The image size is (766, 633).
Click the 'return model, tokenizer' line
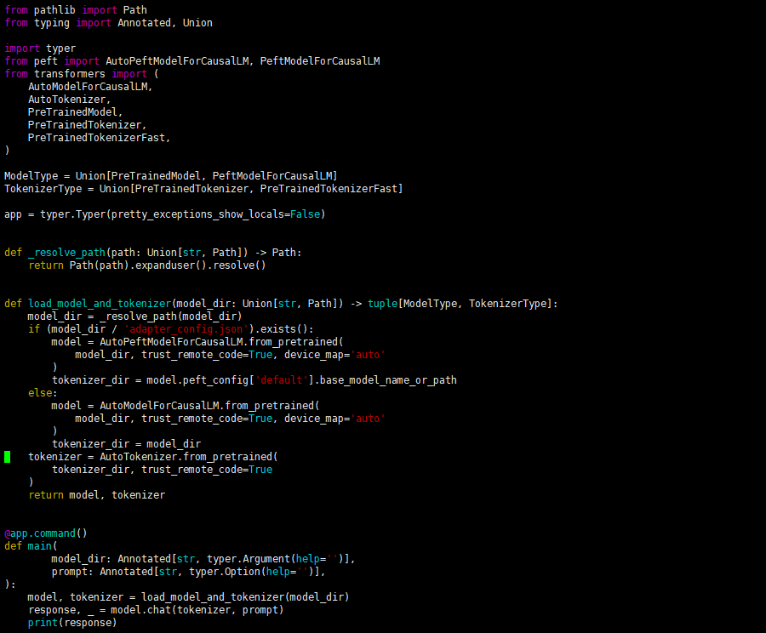96,495
